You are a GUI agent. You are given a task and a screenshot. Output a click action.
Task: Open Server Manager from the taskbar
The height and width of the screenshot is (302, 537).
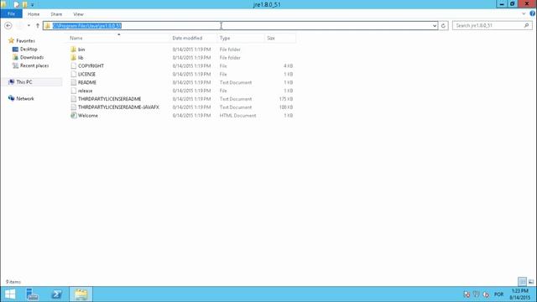coord(32,294)
